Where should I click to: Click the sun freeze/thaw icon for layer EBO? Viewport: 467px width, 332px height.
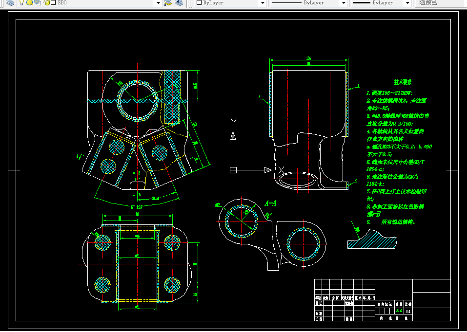coord(29,2)
